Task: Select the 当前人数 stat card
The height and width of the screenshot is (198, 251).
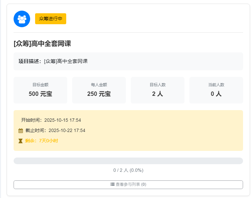Action: [x=216, y=90]
